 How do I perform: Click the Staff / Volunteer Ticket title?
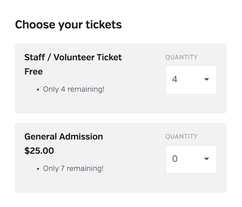(x=73, y=58)
